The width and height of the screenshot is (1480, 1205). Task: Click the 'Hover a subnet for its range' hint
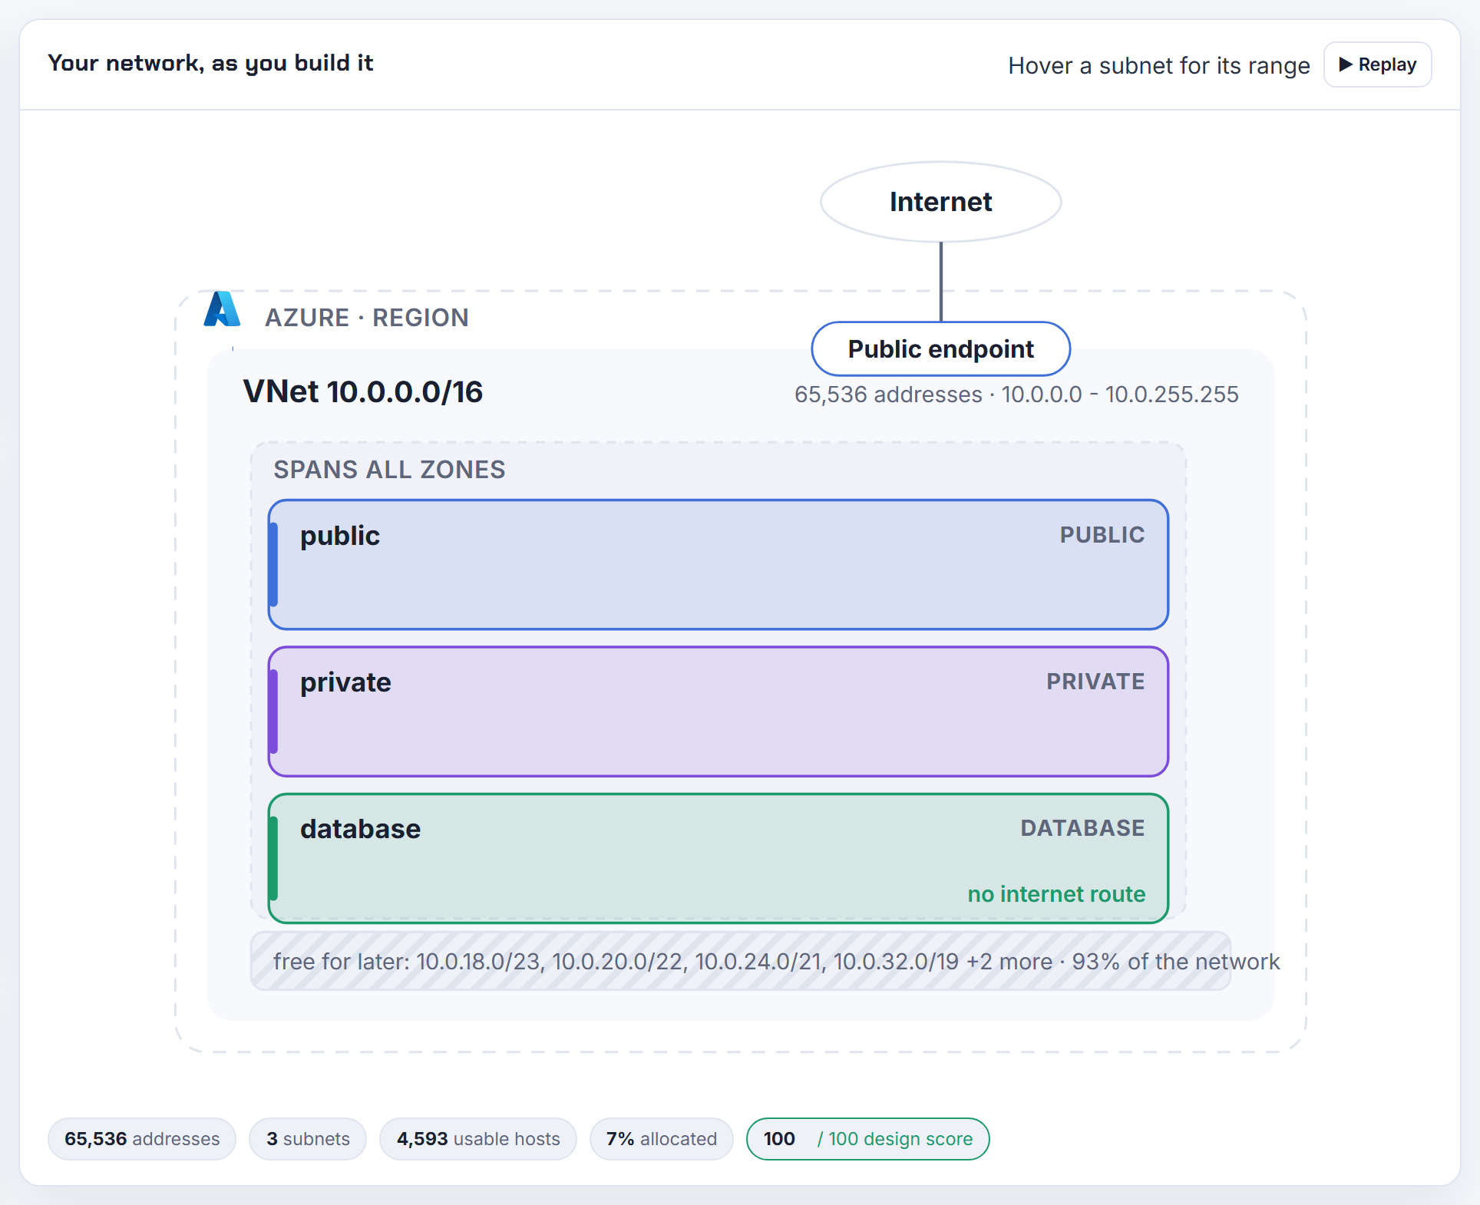point(1159,66)
